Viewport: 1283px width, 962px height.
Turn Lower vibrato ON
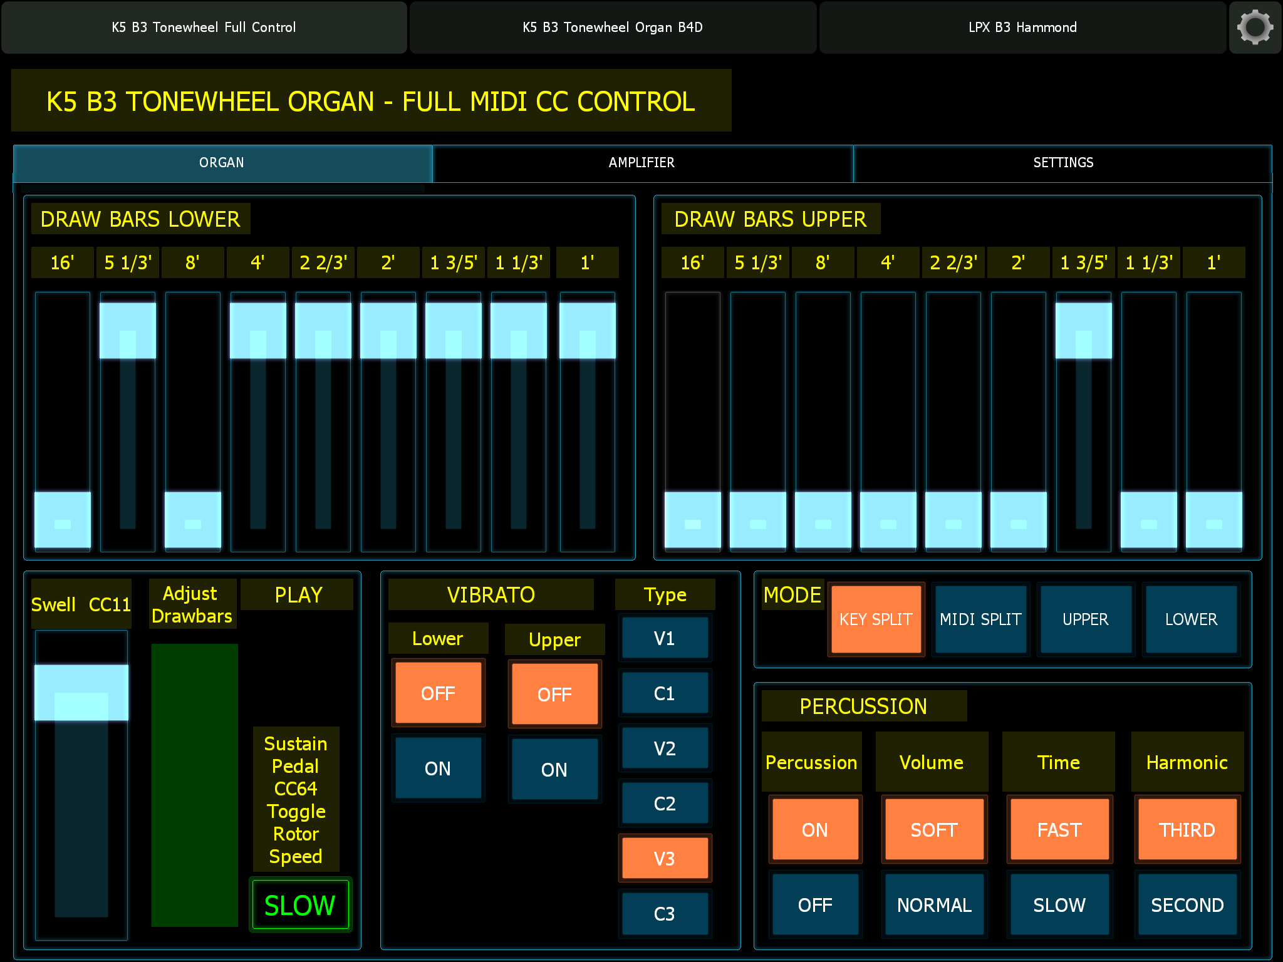[x=439, y=768]
